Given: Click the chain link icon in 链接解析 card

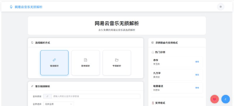Looking at the screenshot, I should tap(54, 60).
